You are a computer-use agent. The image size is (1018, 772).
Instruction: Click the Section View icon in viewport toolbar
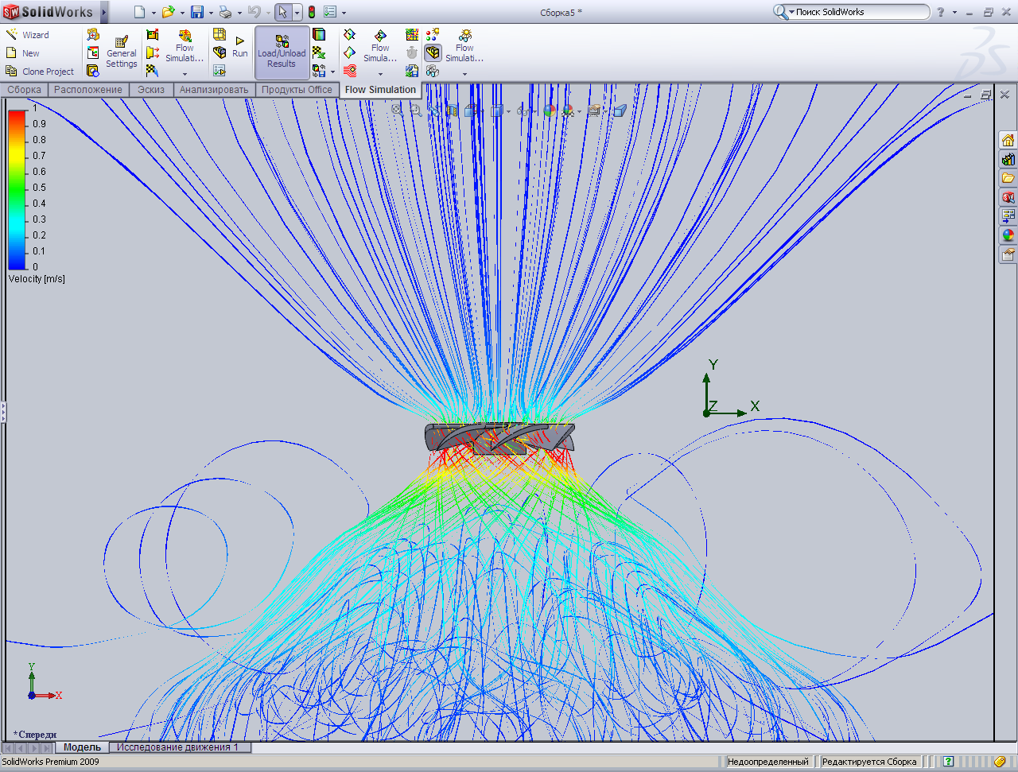pos(453,111)
